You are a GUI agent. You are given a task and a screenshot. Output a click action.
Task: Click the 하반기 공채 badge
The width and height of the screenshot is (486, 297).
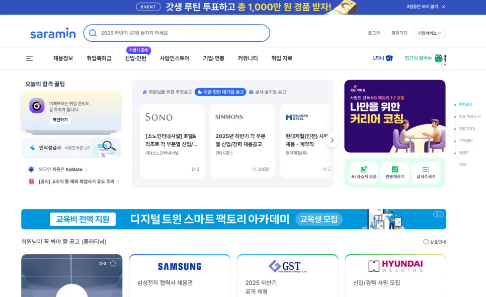point(138,50)
